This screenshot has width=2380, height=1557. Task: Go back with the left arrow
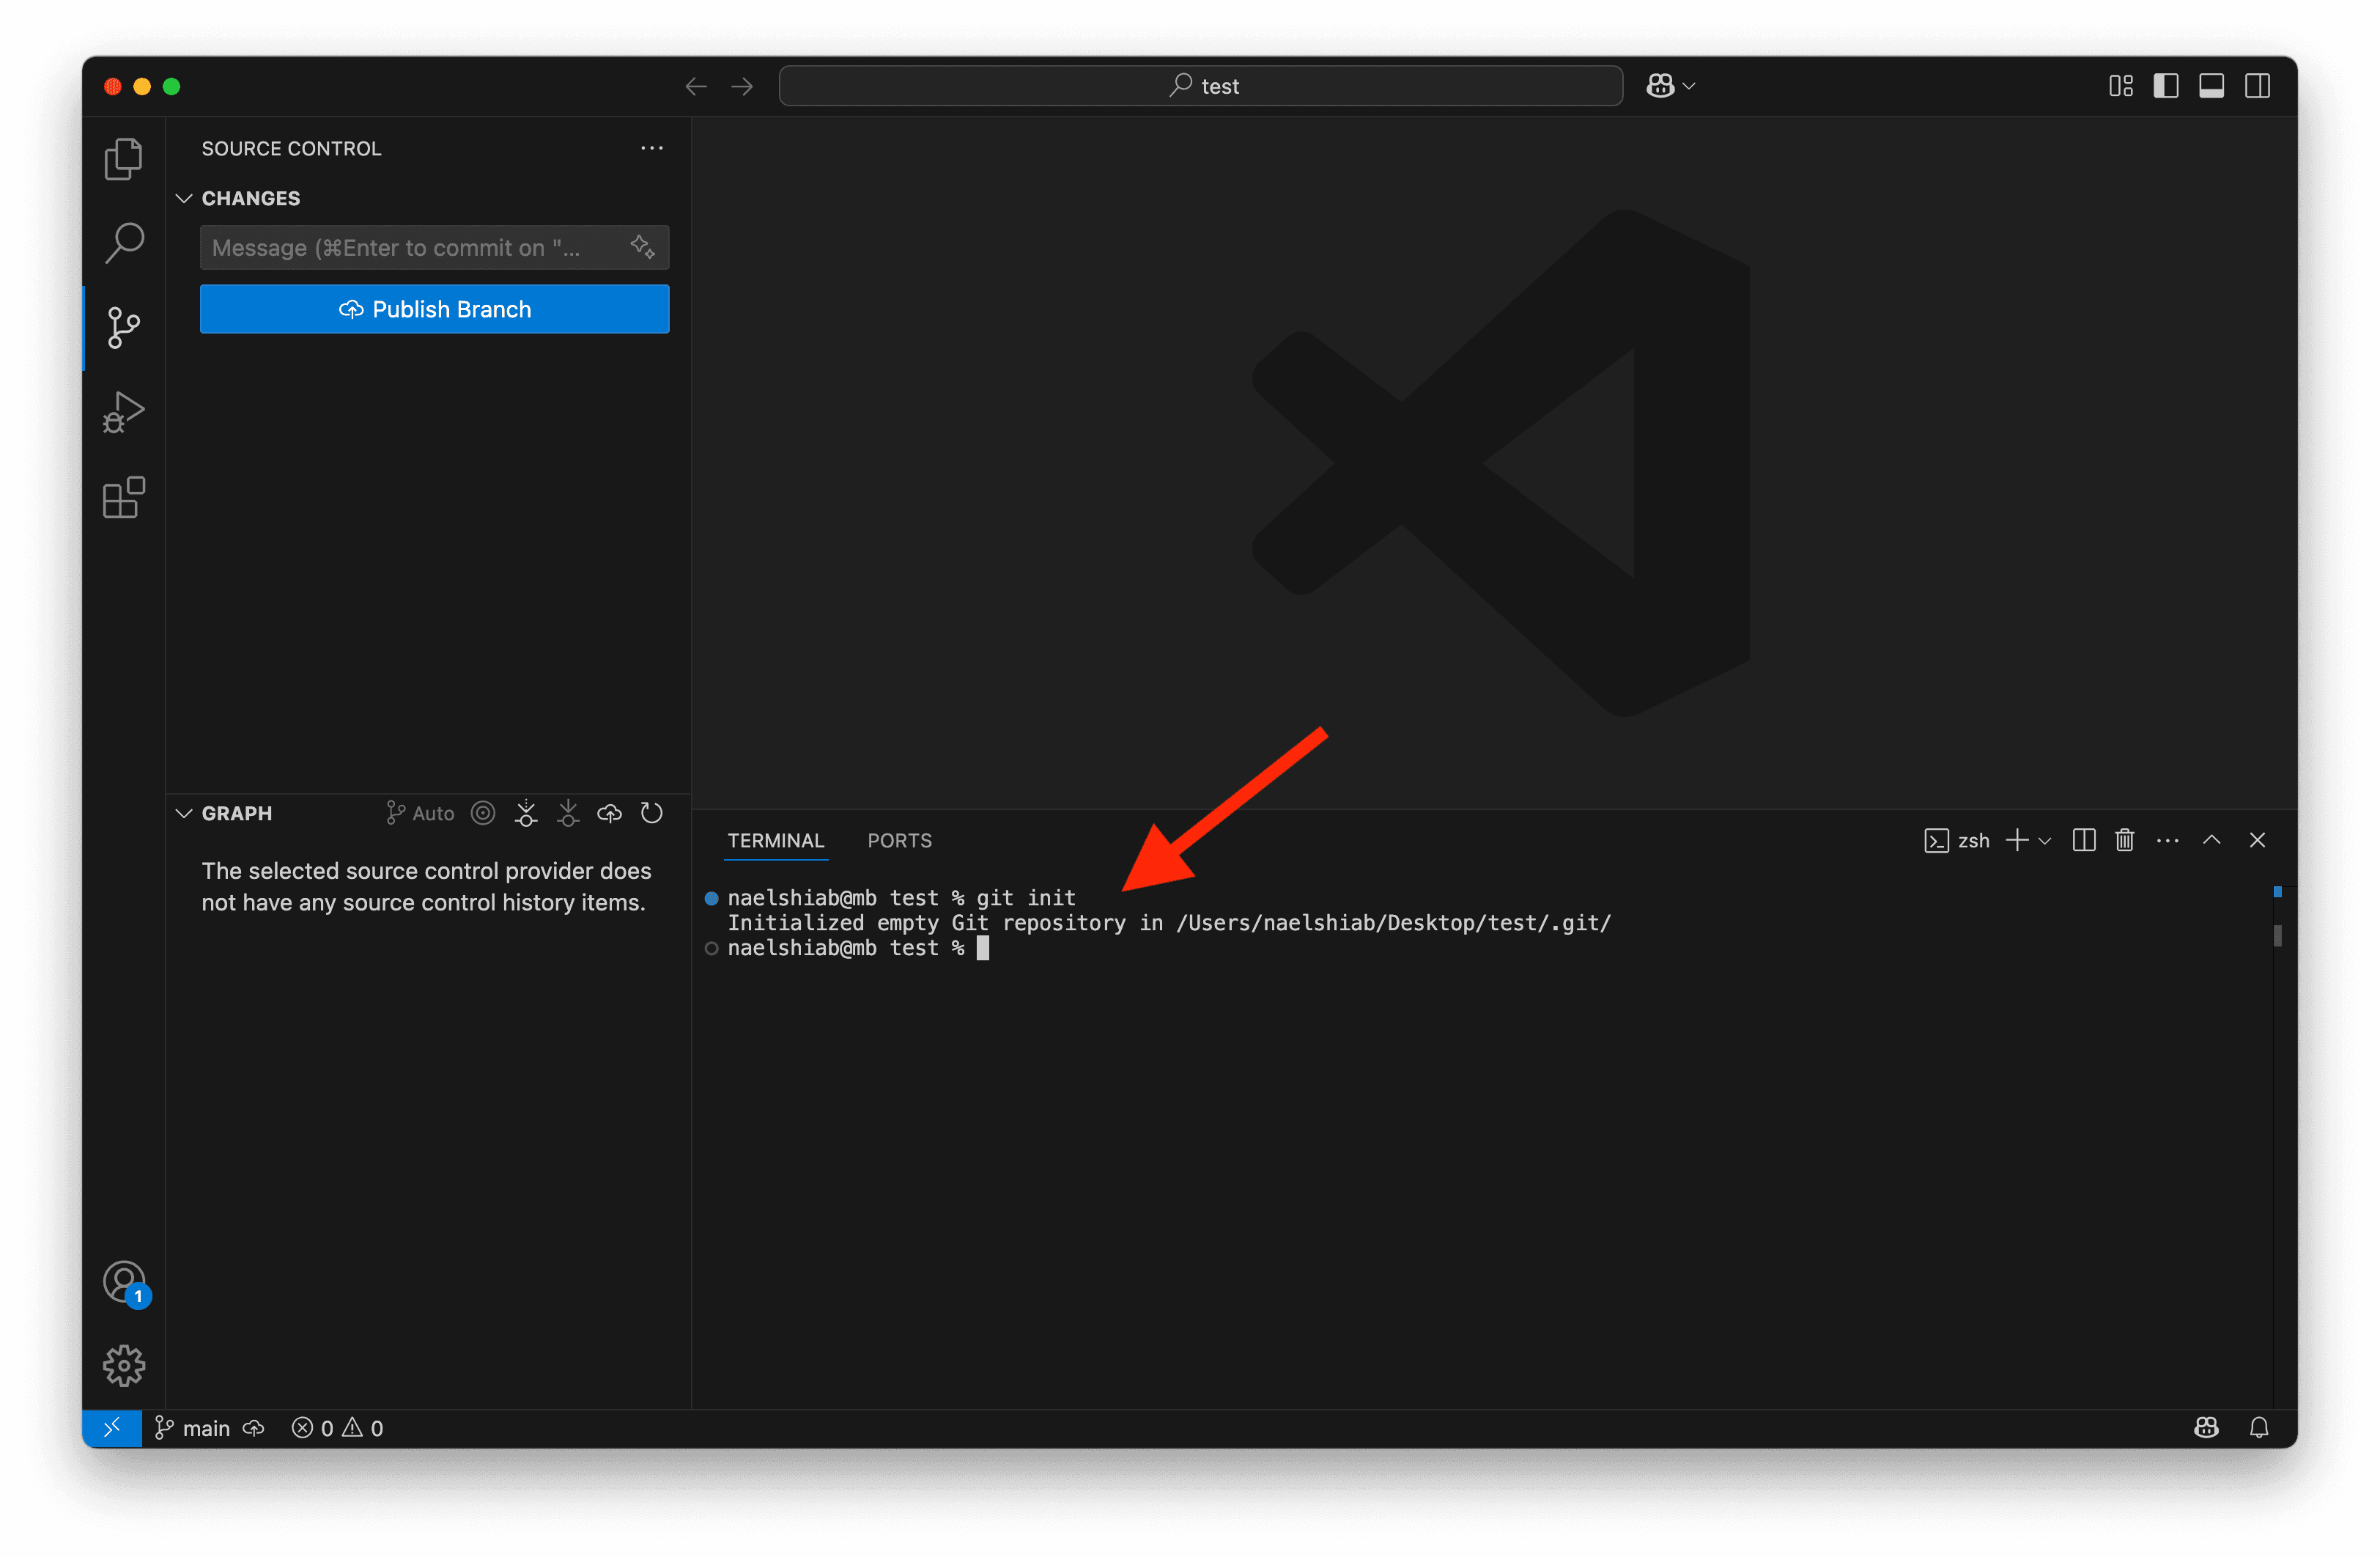[696, 86]
